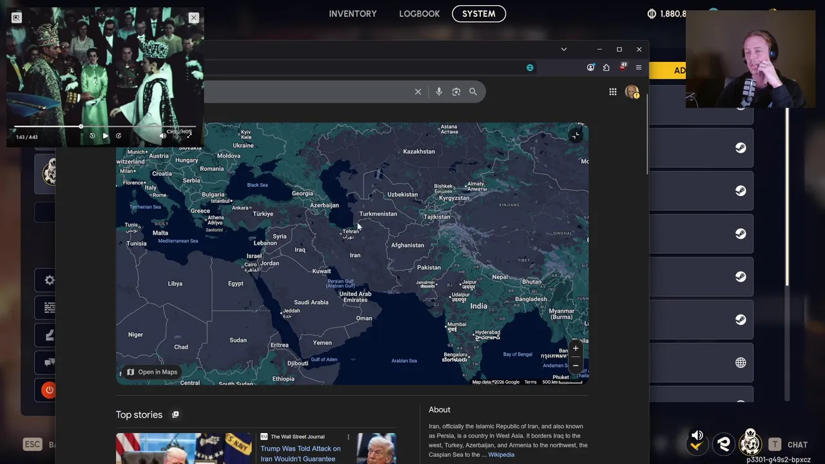Image resolution: width=825 pixels, height=464 pixels.
Task: Click the T key chat prompt
Action: tap(775, 445)
